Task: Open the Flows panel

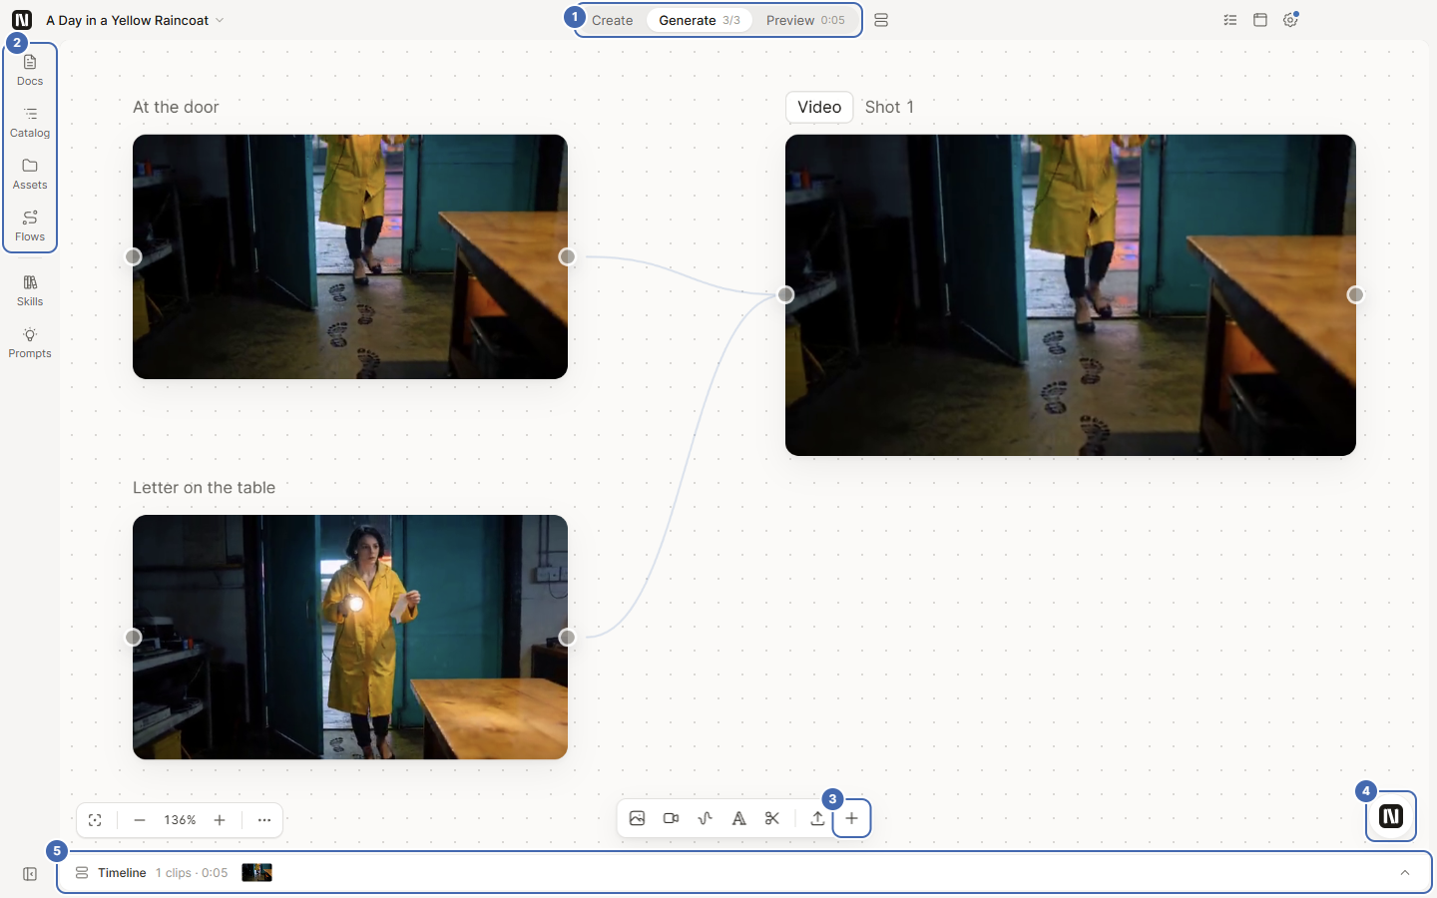Action: coord(30,225)
